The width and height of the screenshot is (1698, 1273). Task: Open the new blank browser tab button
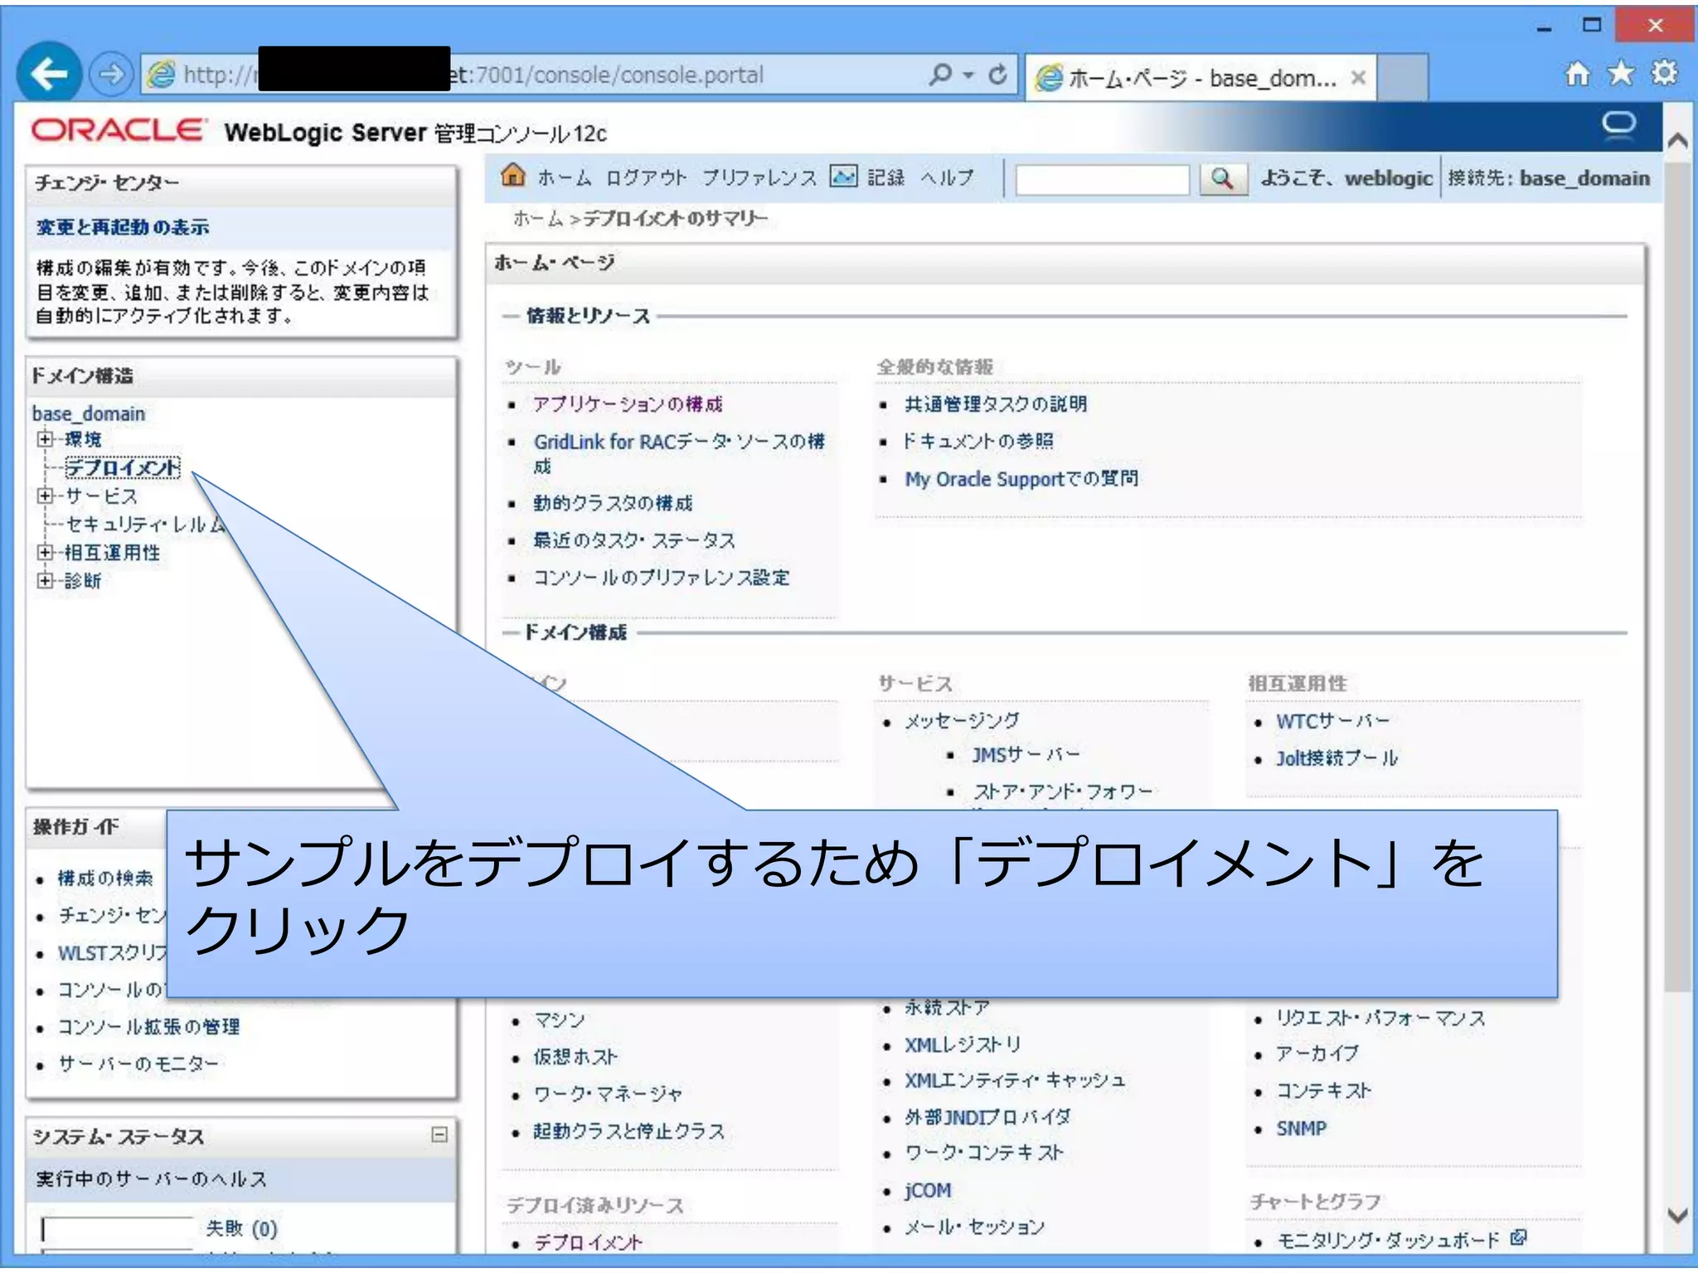(x=1403, y=77)
